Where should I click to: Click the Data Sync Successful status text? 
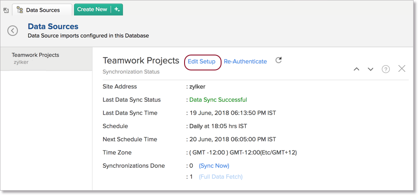(218, 100)
